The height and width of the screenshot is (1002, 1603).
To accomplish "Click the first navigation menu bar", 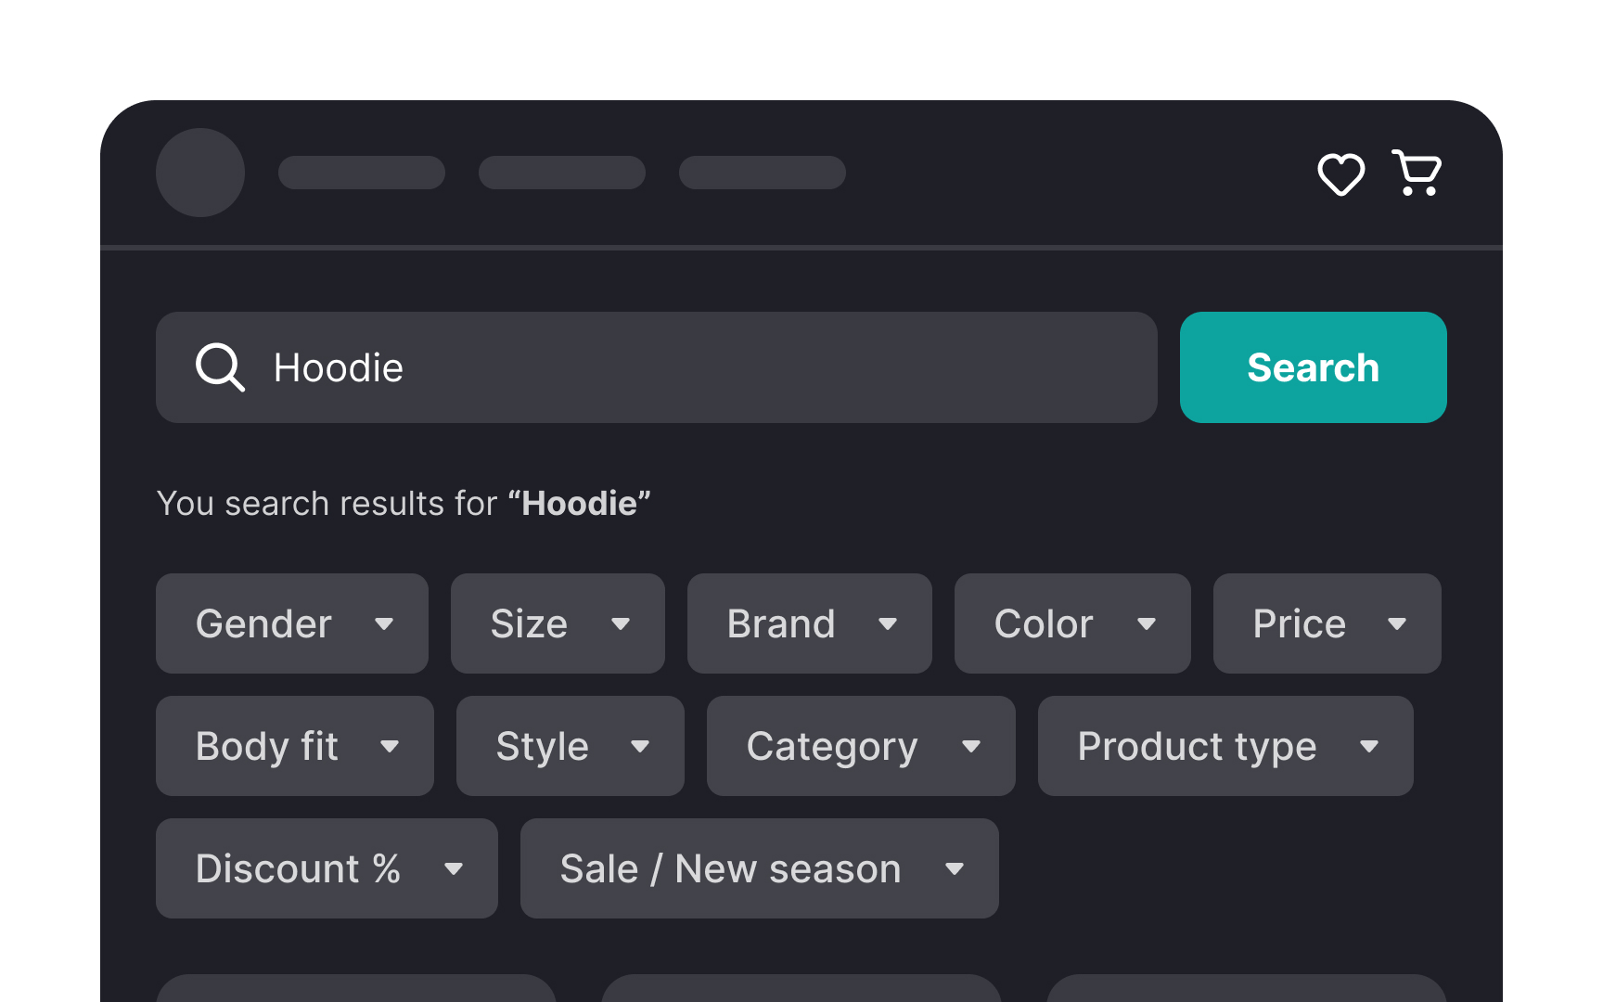I will [362, 172].
